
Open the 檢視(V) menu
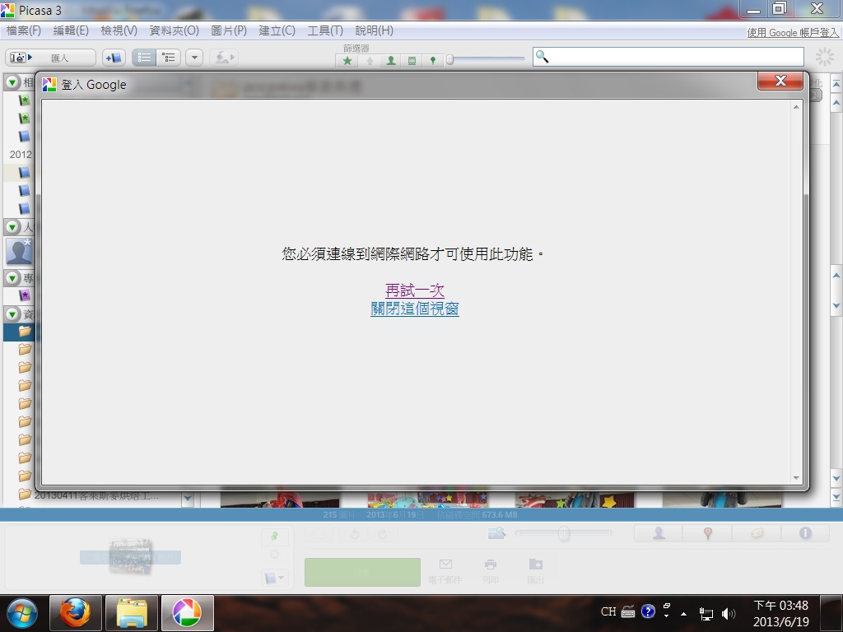pos(119,30)
